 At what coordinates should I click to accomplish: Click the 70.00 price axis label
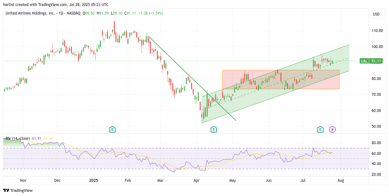click(x=377, y=95)
